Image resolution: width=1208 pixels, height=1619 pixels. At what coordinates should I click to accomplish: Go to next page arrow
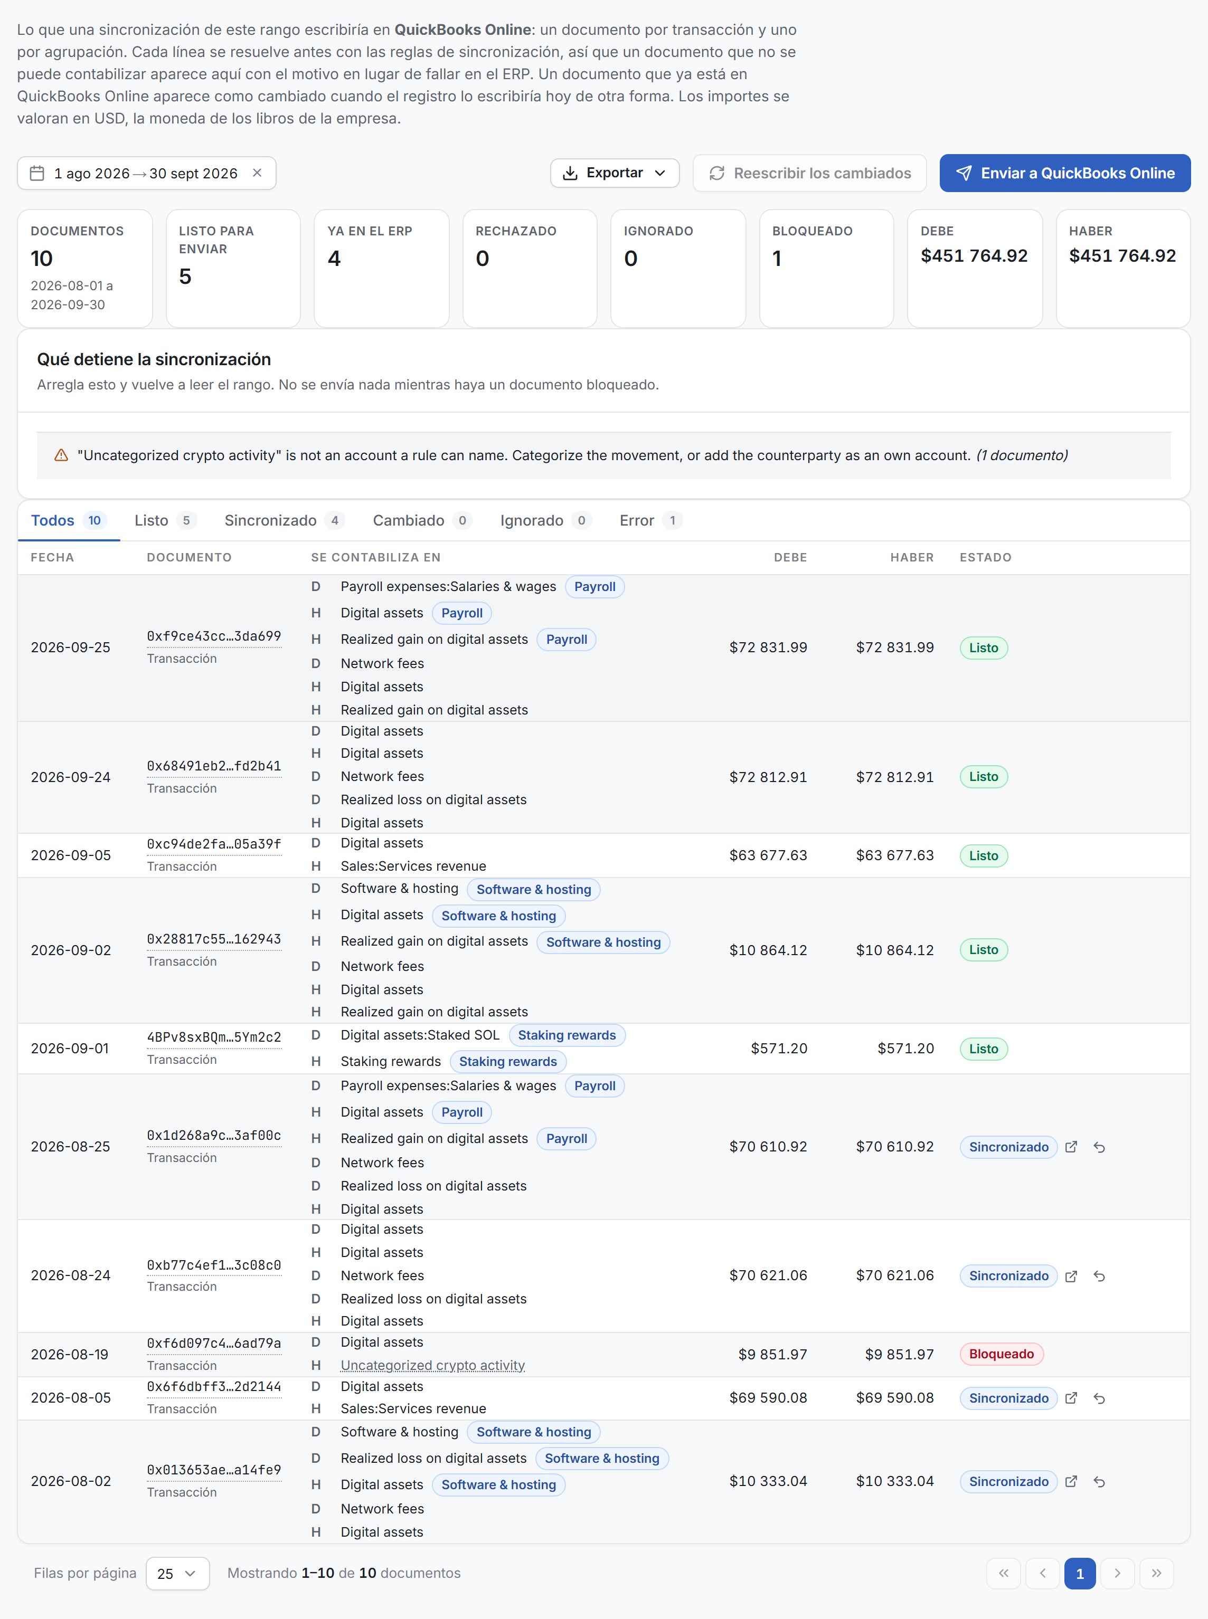click(1117, 1574)
